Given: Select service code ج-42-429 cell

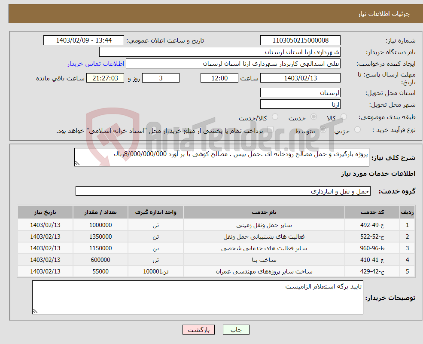Looking at the screenshot, I should [372, 271].
